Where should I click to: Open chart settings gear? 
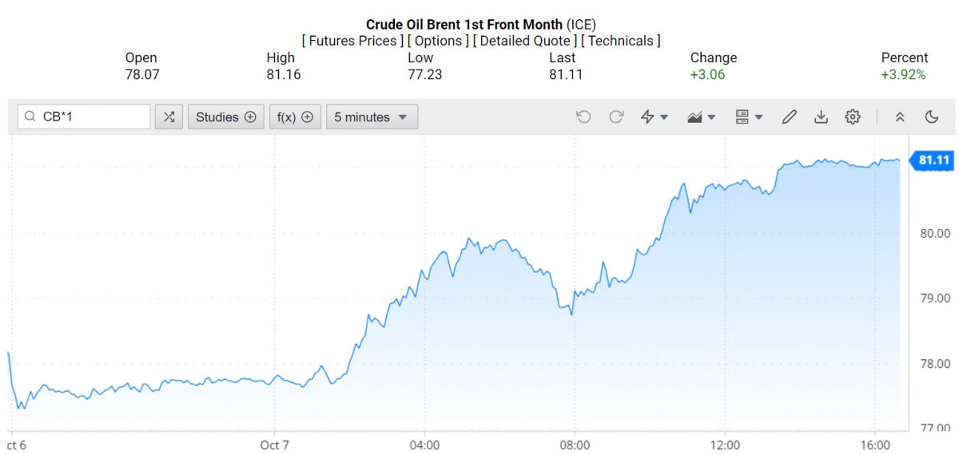pyautogui.click(x=853, y=117)
